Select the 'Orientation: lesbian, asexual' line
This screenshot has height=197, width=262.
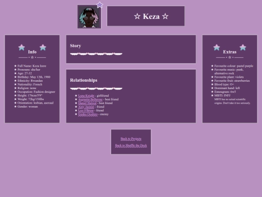pos(35,103)
